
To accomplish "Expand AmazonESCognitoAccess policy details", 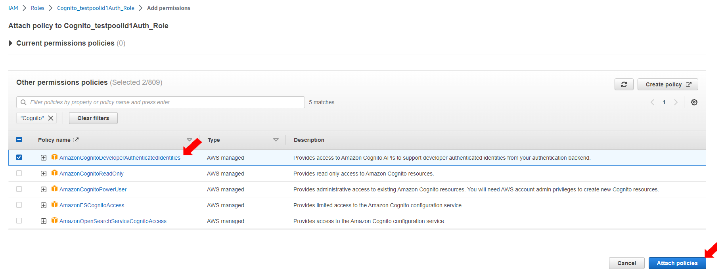I will coord(44,205).
